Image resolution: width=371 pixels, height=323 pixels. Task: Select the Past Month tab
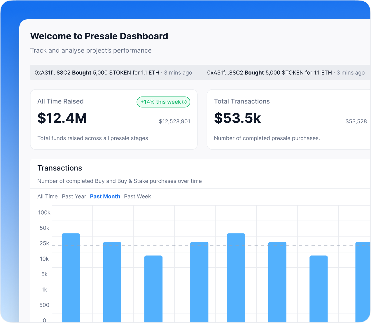point(105,196)
